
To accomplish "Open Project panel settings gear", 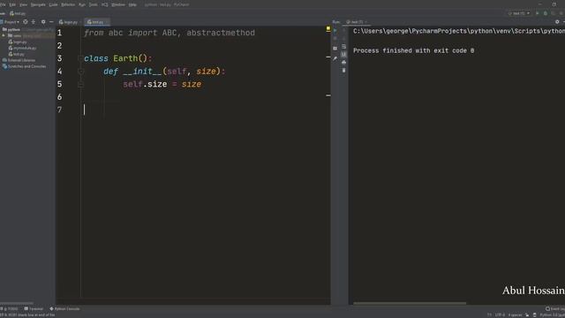I will coord(43,22).
